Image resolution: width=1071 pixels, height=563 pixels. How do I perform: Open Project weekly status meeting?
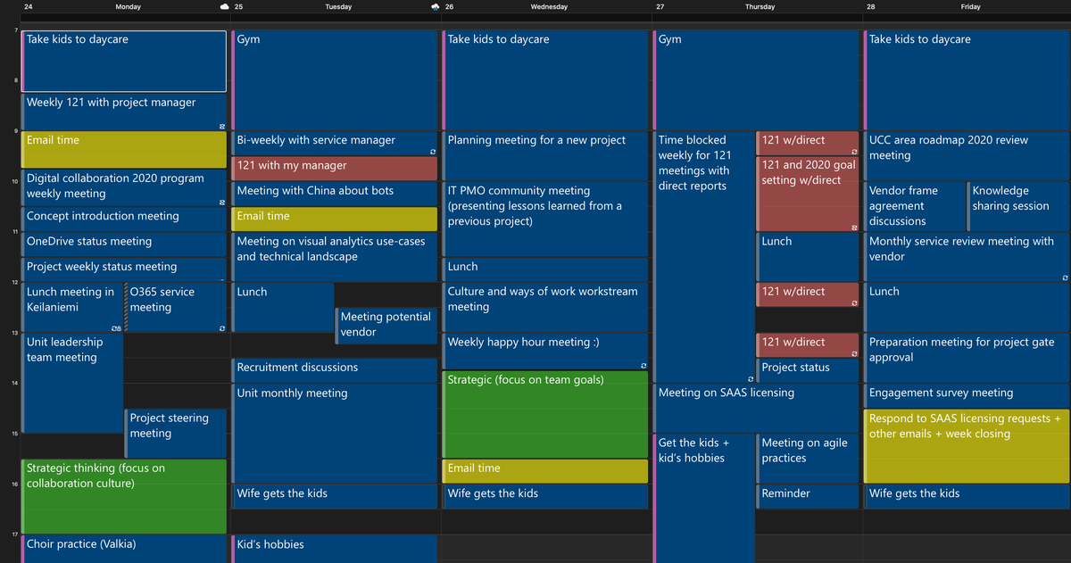point(124,269)
